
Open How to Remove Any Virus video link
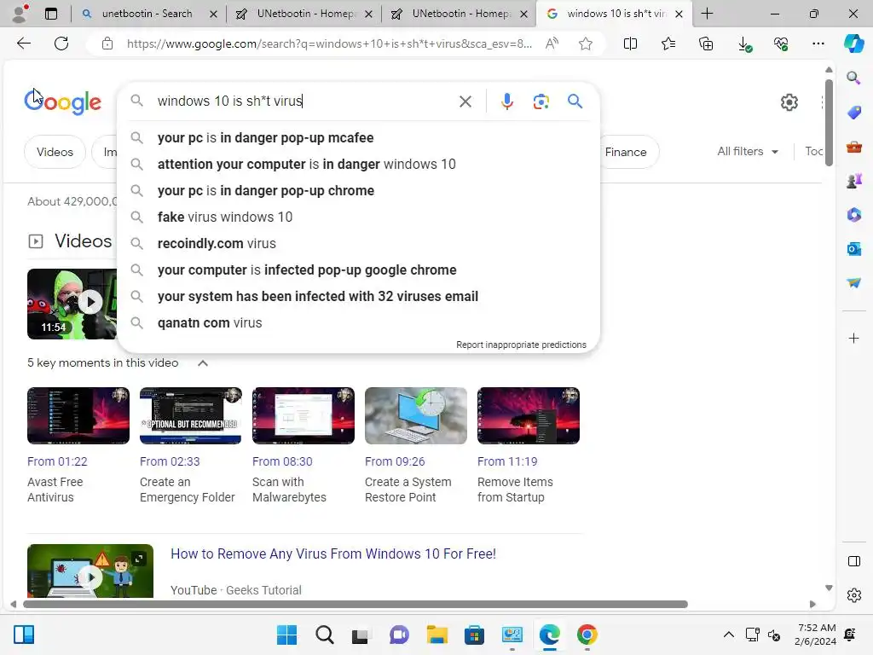tap(333, 554)
